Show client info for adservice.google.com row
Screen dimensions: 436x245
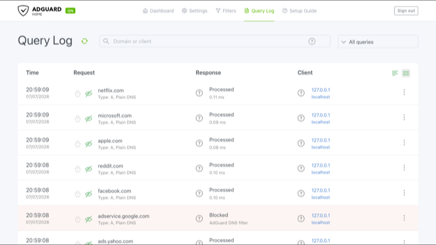[301, 218]
